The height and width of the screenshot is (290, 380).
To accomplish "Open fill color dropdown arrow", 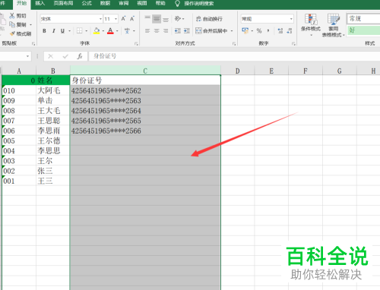I will pyautogui.click(x=103, y=31).
